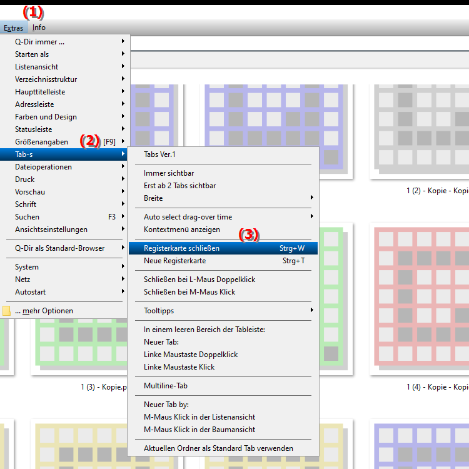Viewport: 469px width, 469px height.
Task: Toggle the Multiline-Tab option
Action: pyautogui.click(x=223, y=386)
